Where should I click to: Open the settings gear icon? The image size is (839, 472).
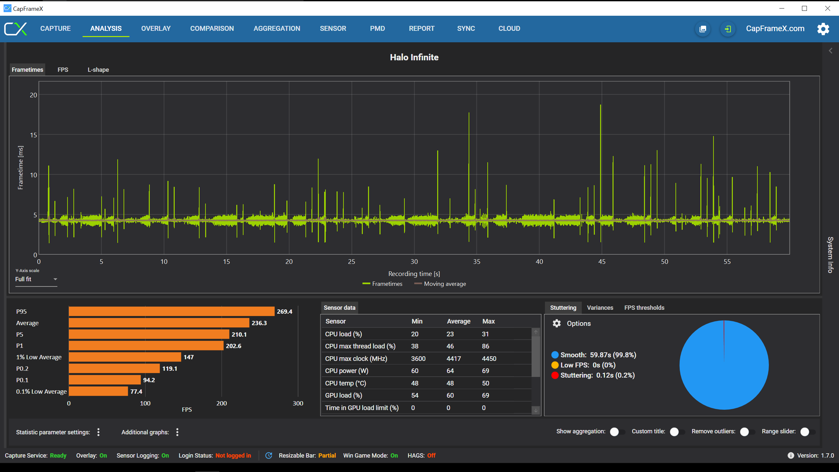tap(823, 29)
